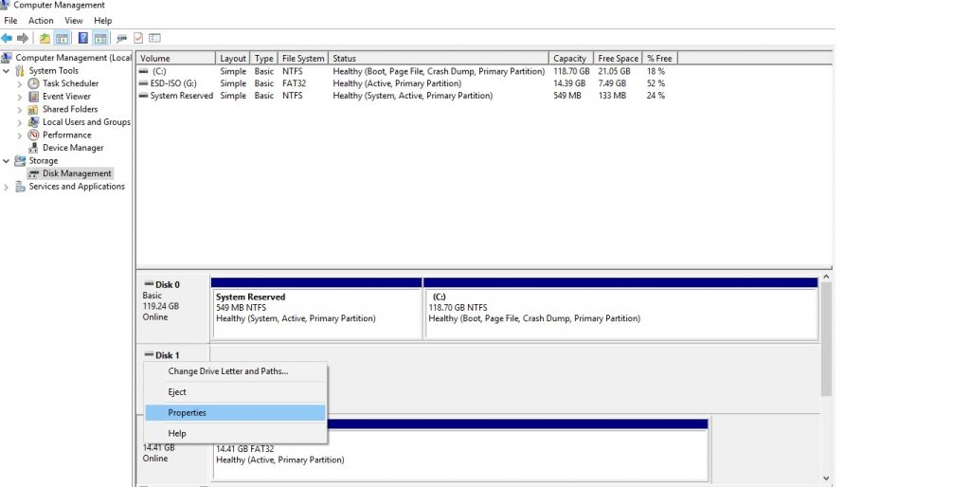Sort by the Status column header
The image size is (970, 487).
click(438, 58)
